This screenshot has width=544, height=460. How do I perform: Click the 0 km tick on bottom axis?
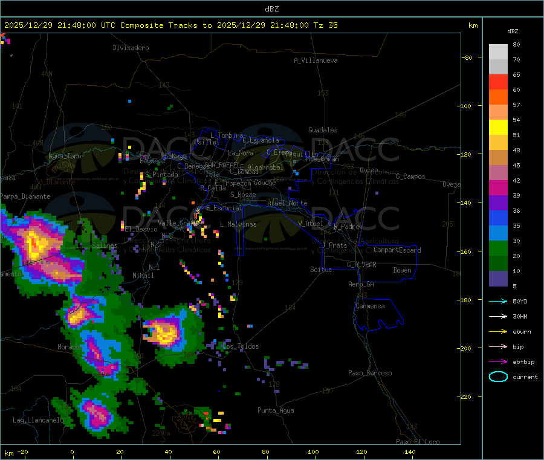coord(72,452)
